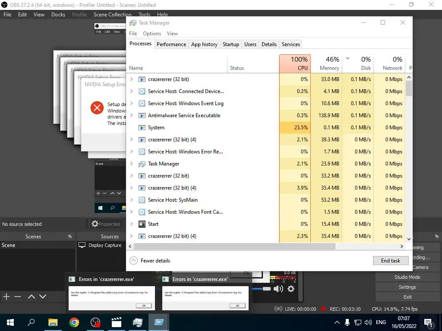Click the End task button
The width and height of the screenshot is (442, 331).
[390, 261]
